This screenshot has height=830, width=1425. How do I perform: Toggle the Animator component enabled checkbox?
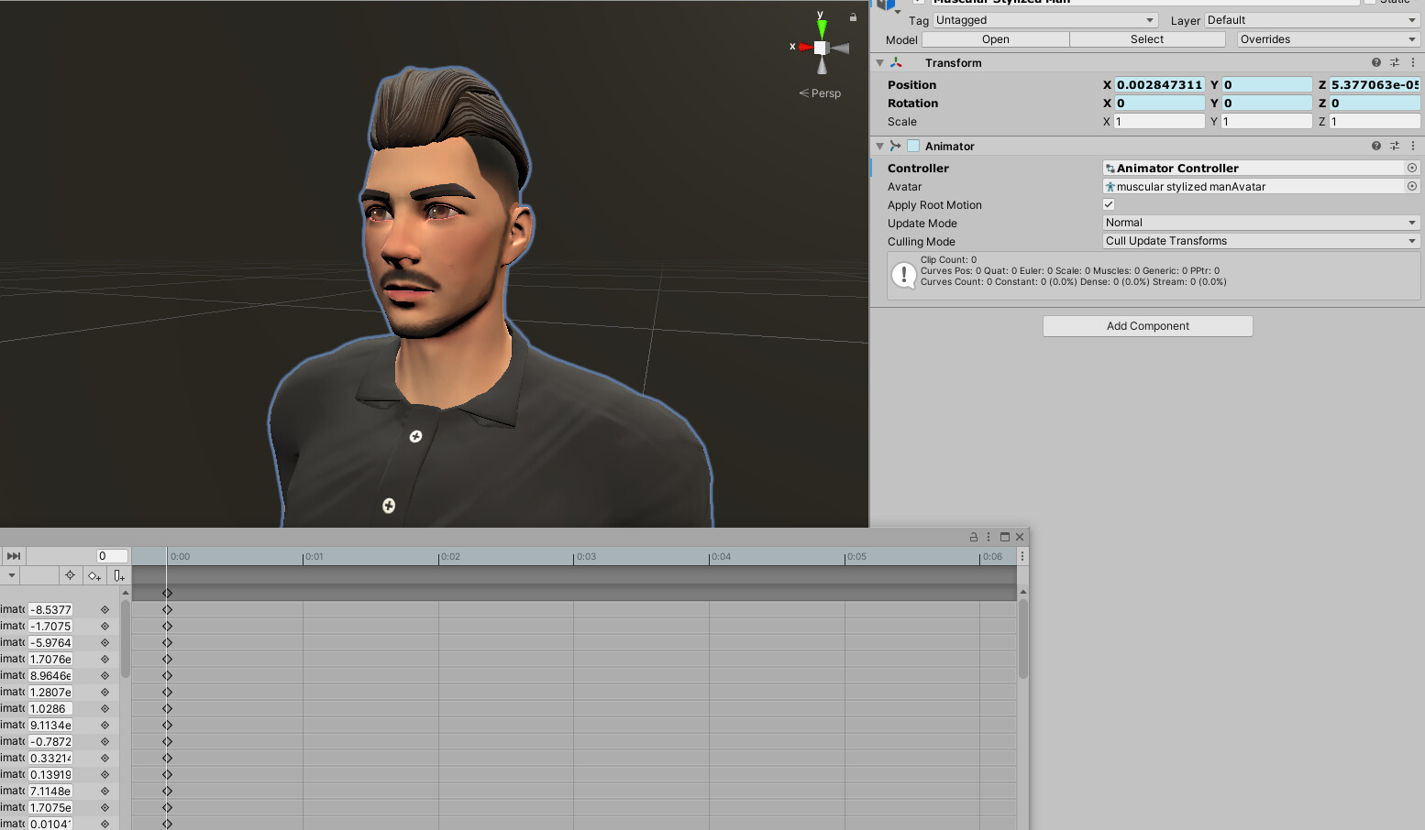(913, 146)
